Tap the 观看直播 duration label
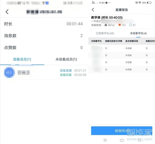The width and height of the screenshot is (155, 144). pyautogui.click(x=66, y=70)
